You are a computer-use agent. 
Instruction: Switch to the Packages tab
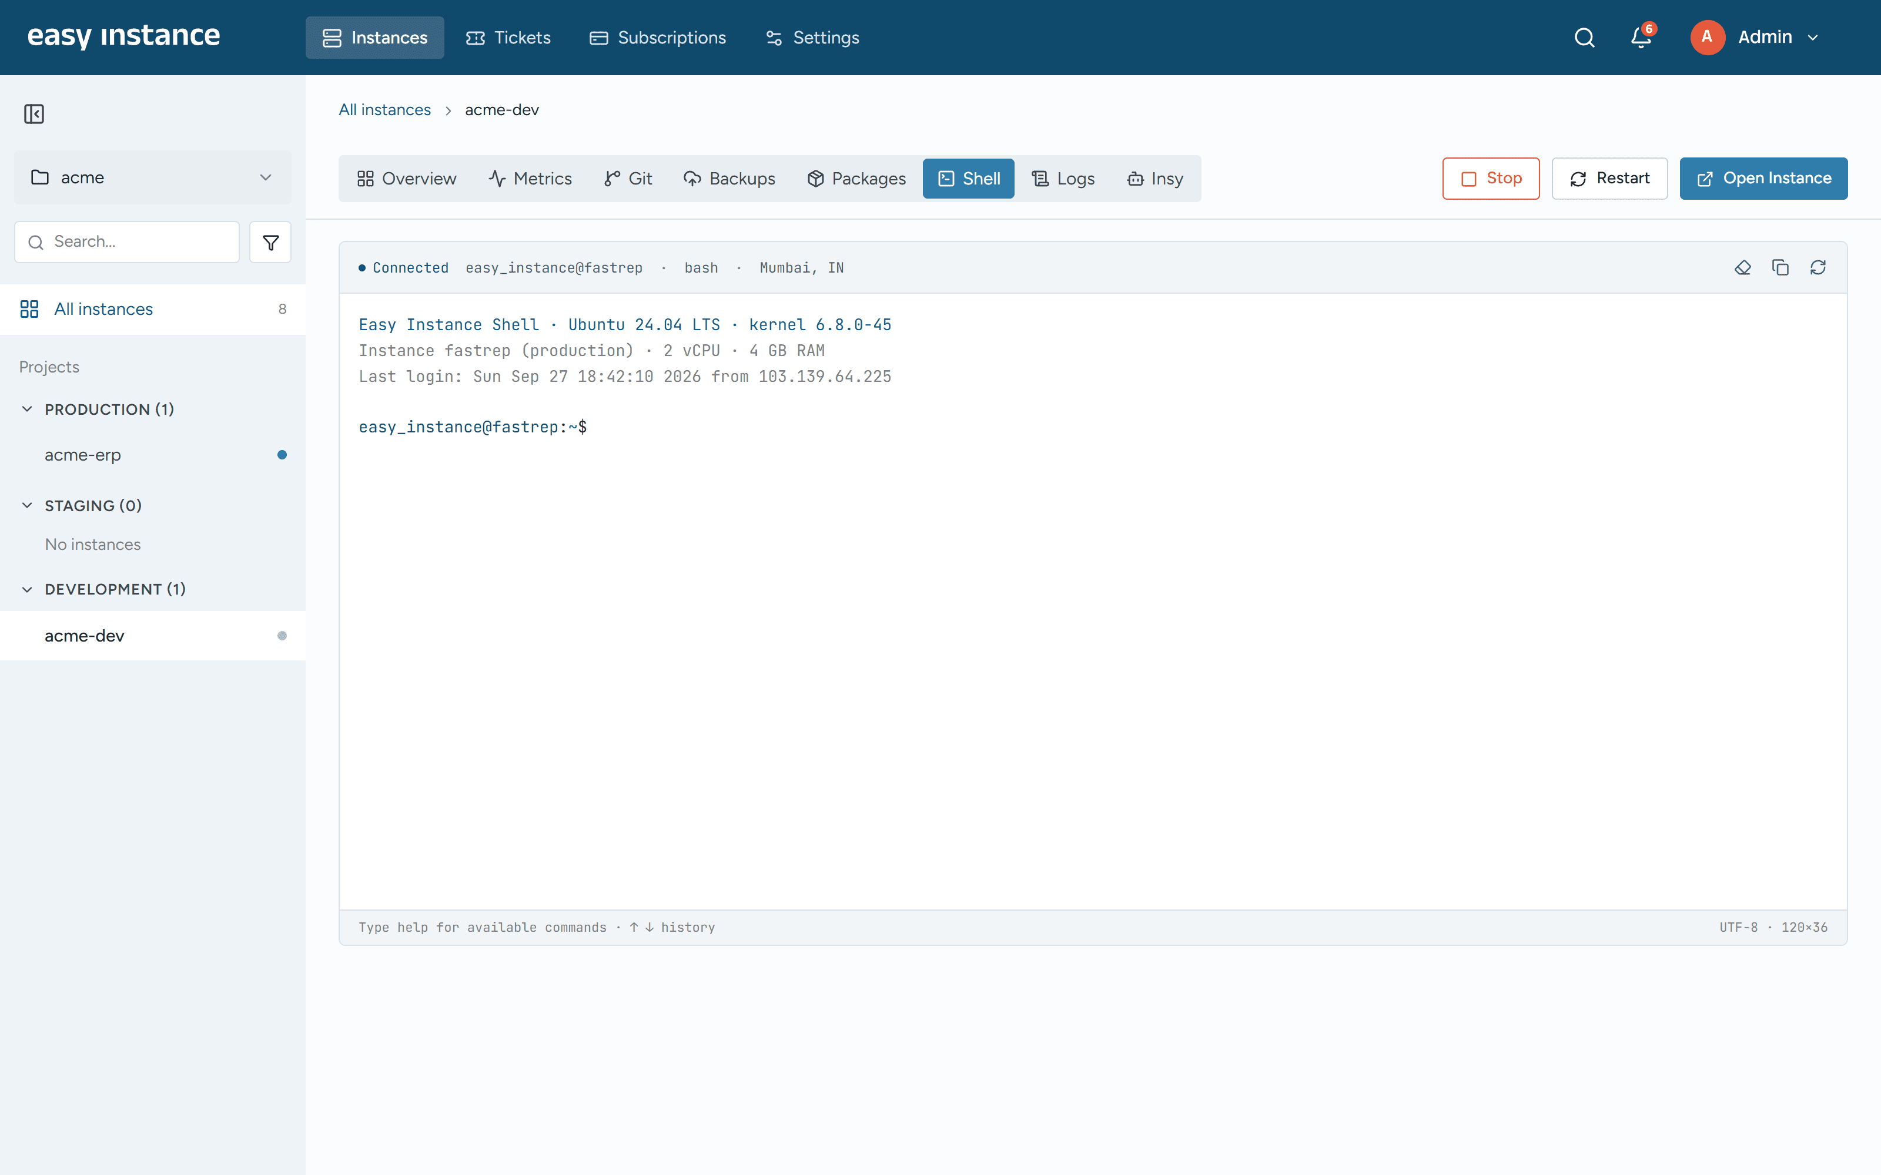(856, 179)
